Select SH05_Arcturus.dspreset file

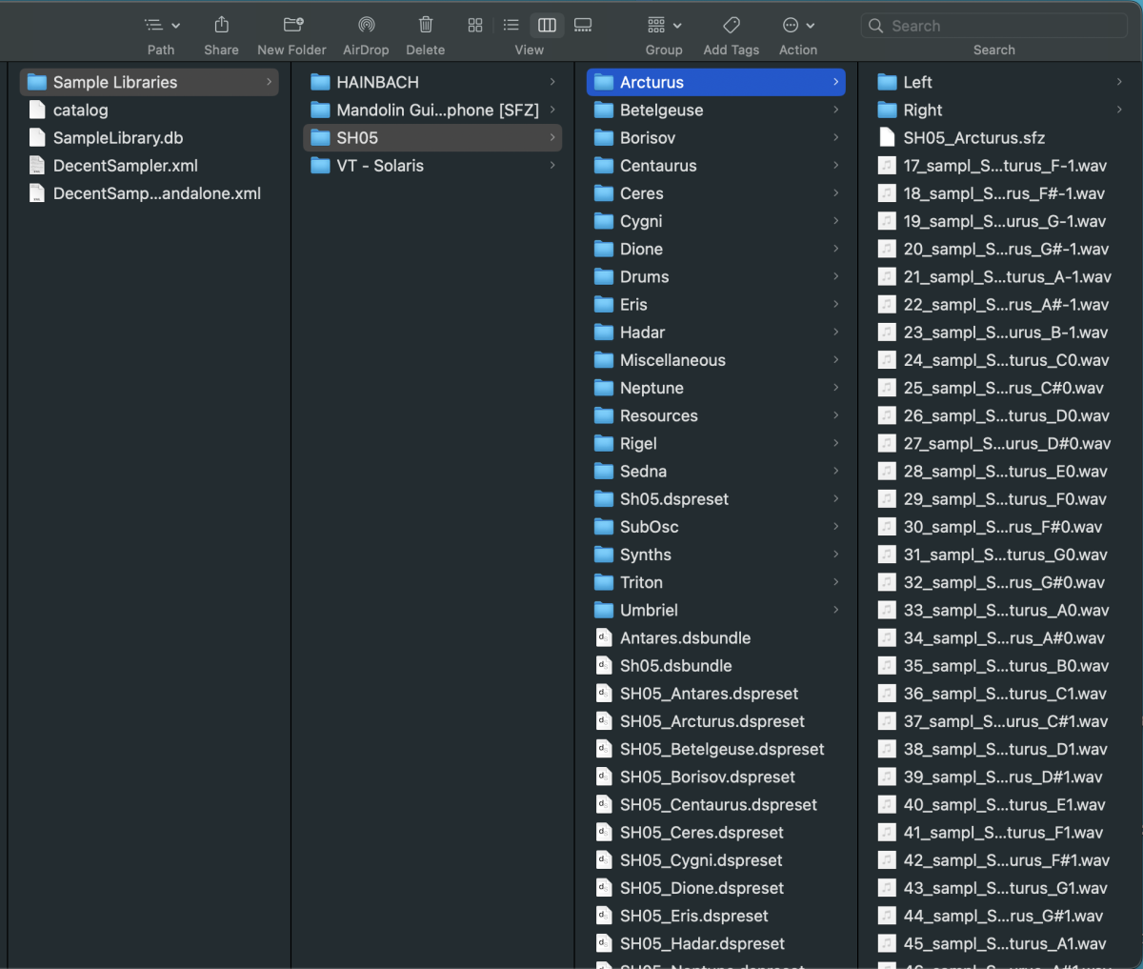716,721
